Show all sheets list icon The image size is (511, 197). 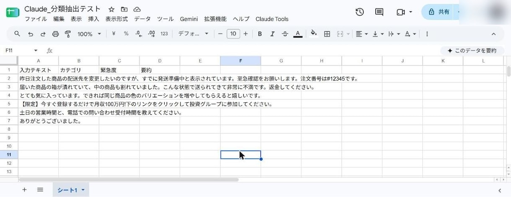coord(40,190)
